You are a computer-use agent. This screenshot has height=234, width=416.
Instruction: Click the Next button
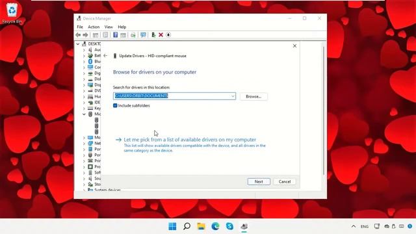259,182
